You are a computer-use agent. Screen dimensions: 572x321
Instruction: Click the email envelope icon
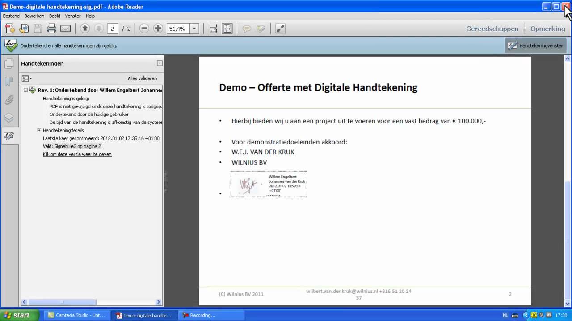tap(66, 29)
